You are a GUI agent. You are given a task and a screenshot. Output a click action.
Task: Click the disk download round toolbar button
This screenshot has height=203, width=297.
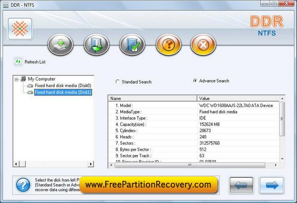click(x=60, y=45)
